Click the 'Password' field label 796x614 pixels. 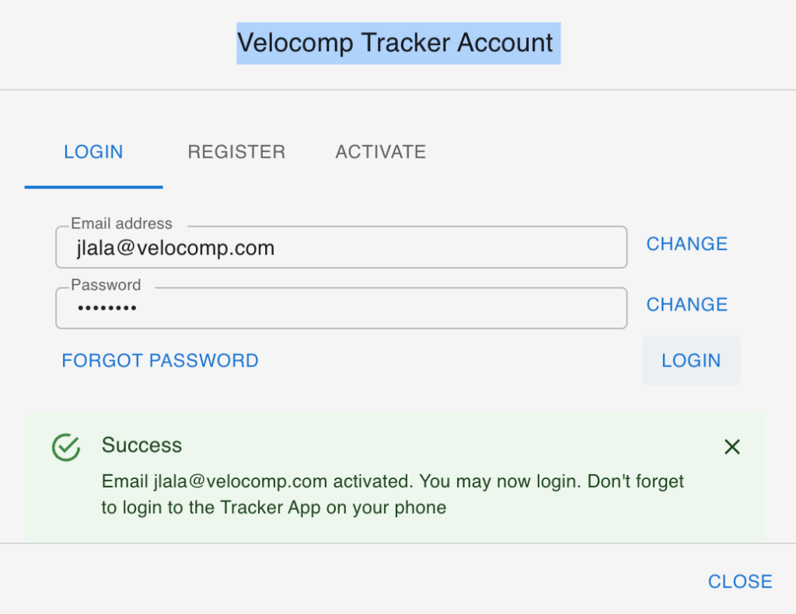point(106,285)
